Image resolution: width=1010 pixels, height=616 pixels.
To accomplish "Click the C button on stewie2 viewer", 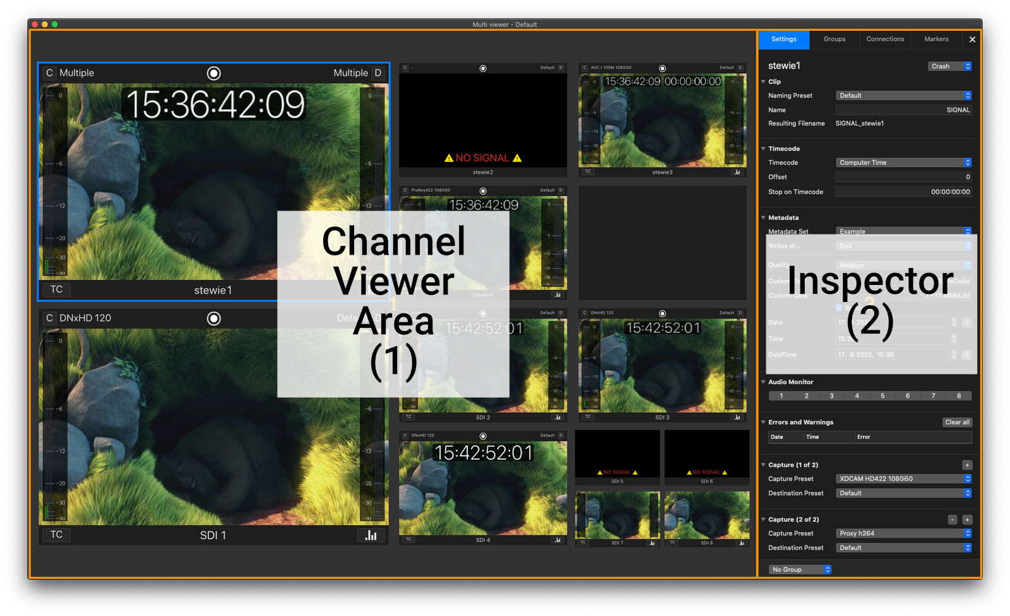I will [405, 67].
